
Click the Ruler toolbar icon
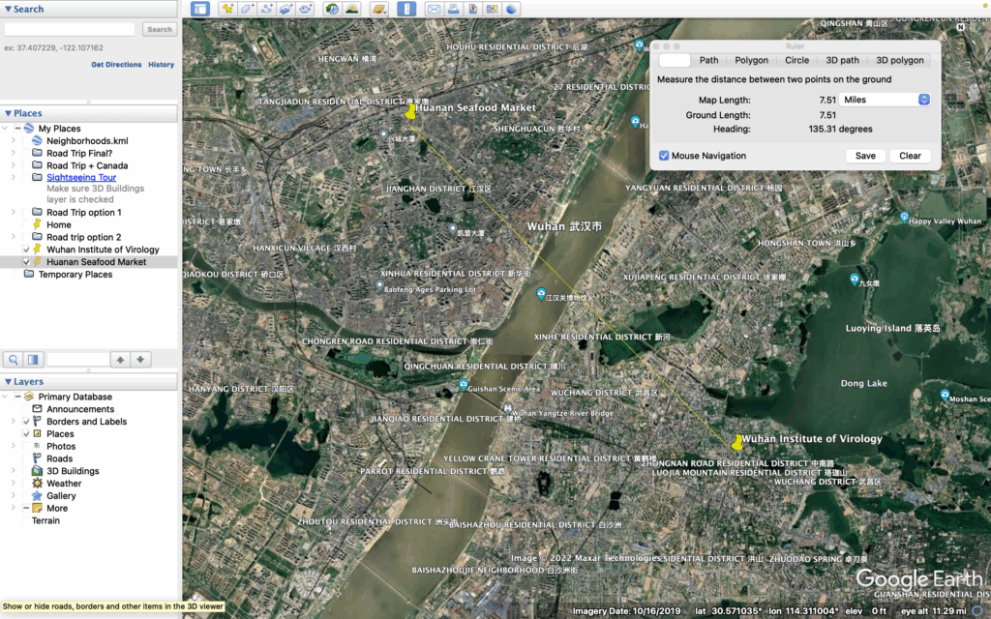pos(406,9)
